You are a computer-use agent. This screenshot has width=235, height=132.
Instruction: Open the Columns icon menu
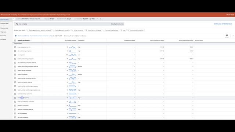click(x=227, y=36)
